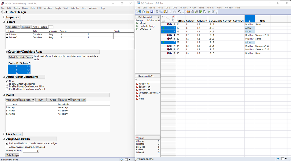Expand the Alias Terms section
The height and width of the screenshot is (161, 291).
pos(4,134)
